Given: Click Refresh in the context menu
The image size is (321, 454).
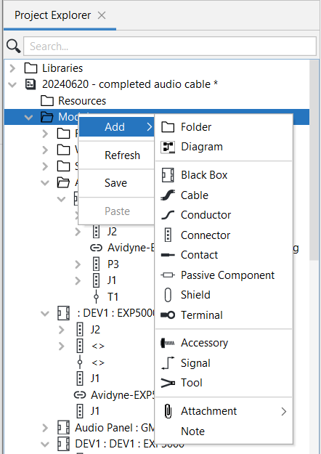Looking at the screenshot, I should coord(122,155).
